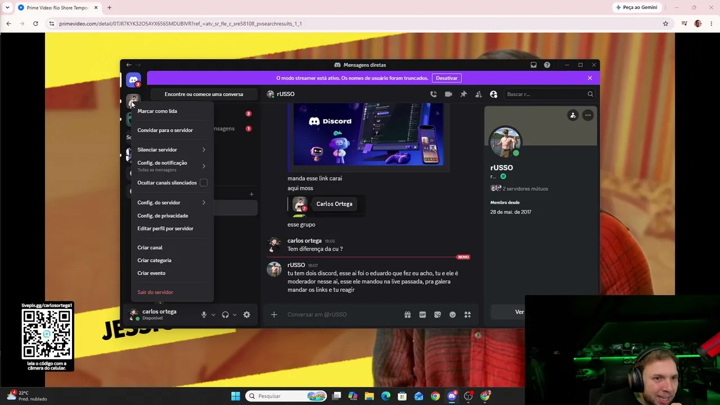Image resolution: width=720 pixels, height=405 pixels.
Task: Click Encontre ou comece uma conversa
Action: tap(204, 94)
